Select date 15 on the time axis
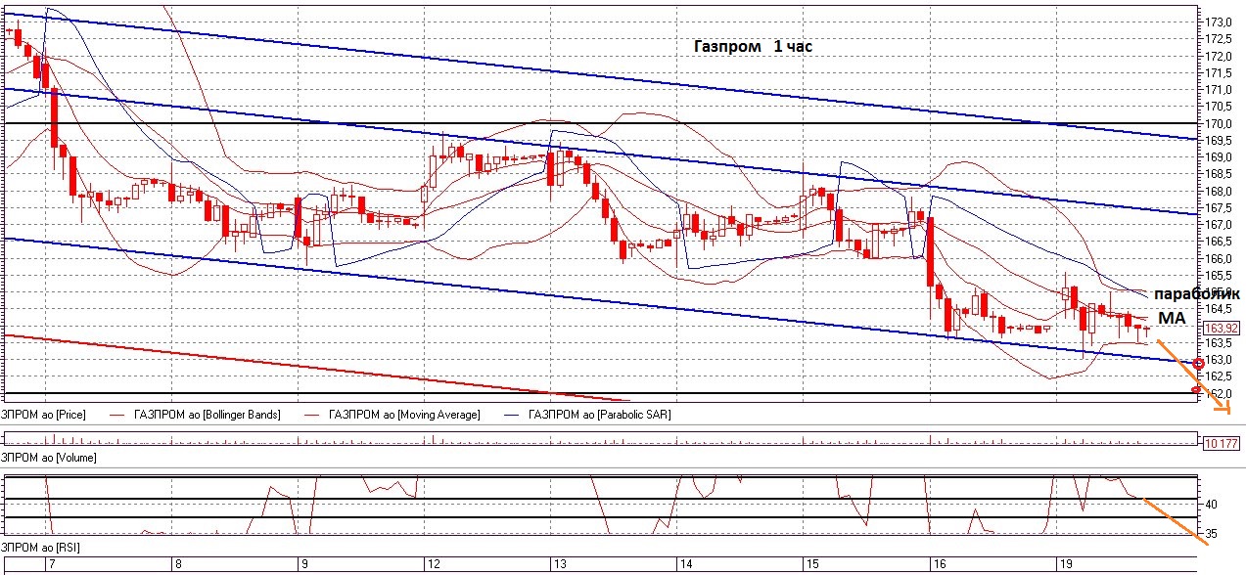 [x=812, y=565]
